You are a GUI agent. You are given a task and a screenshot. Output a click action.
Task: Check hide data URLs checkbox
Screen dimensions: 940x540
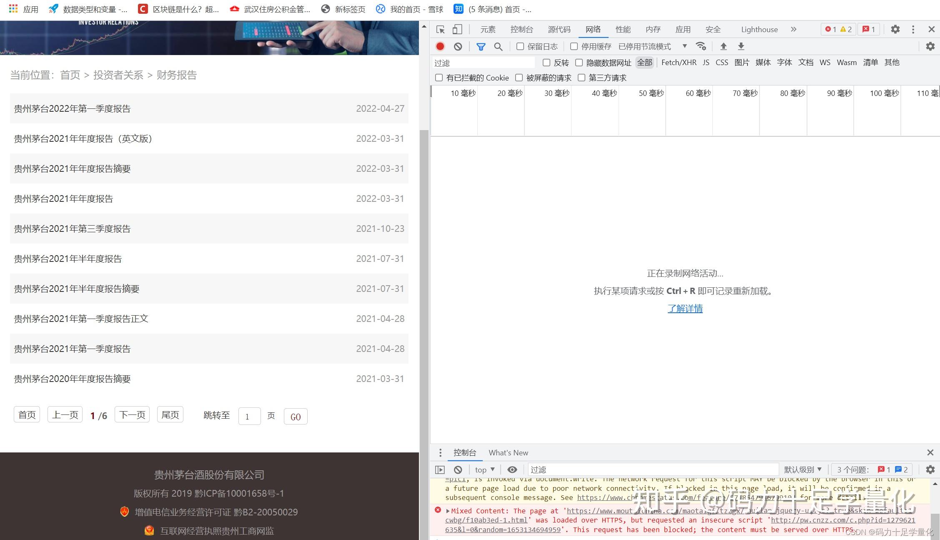point(579,63)
